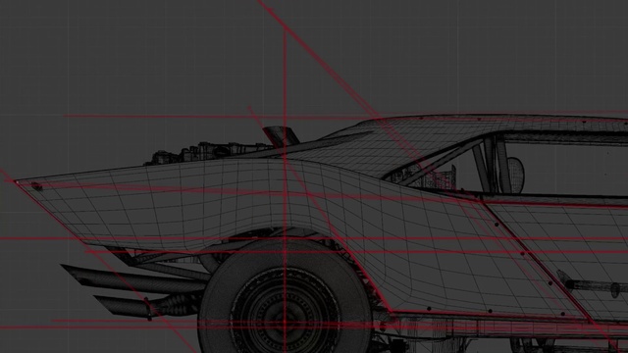Image resolution: width=628 pixels, height=353 pixels.
Task: Select the side mirror inside the cabin window
Action: 516,176
